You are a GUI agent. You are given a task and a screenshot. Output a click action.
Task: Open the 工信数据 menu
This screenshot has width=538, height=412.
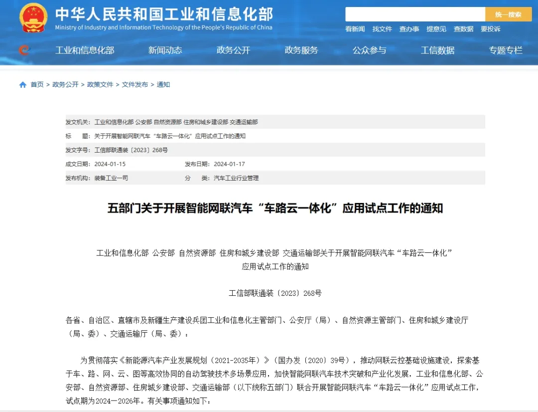click(438, 50)
